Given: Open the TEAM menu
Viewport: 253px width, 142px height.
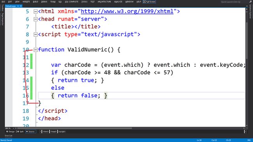Looking at the screenshot, I should pos(53,2).
